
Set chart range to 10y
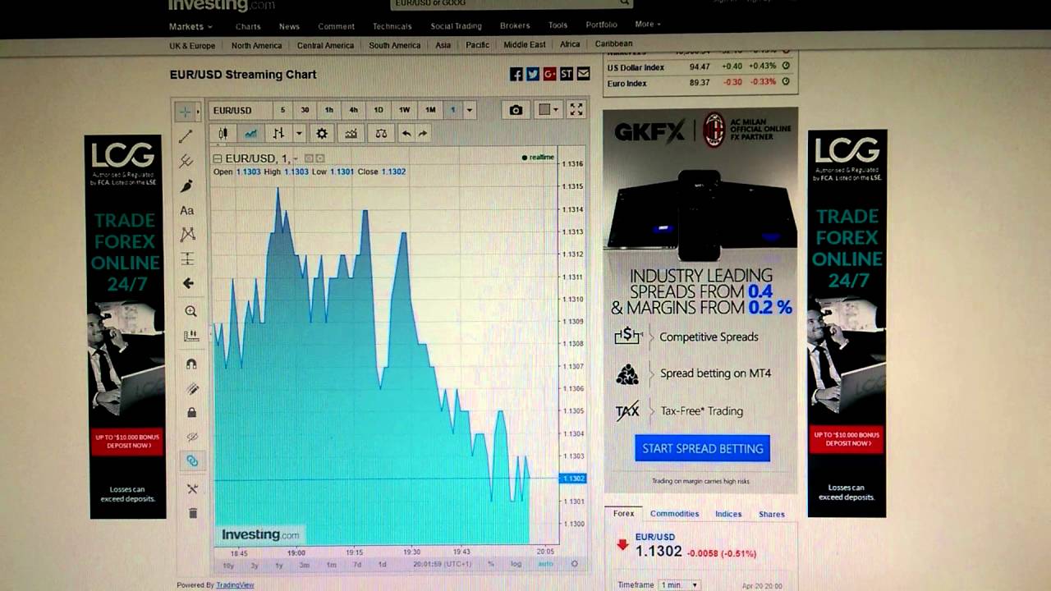coord(228,565)
